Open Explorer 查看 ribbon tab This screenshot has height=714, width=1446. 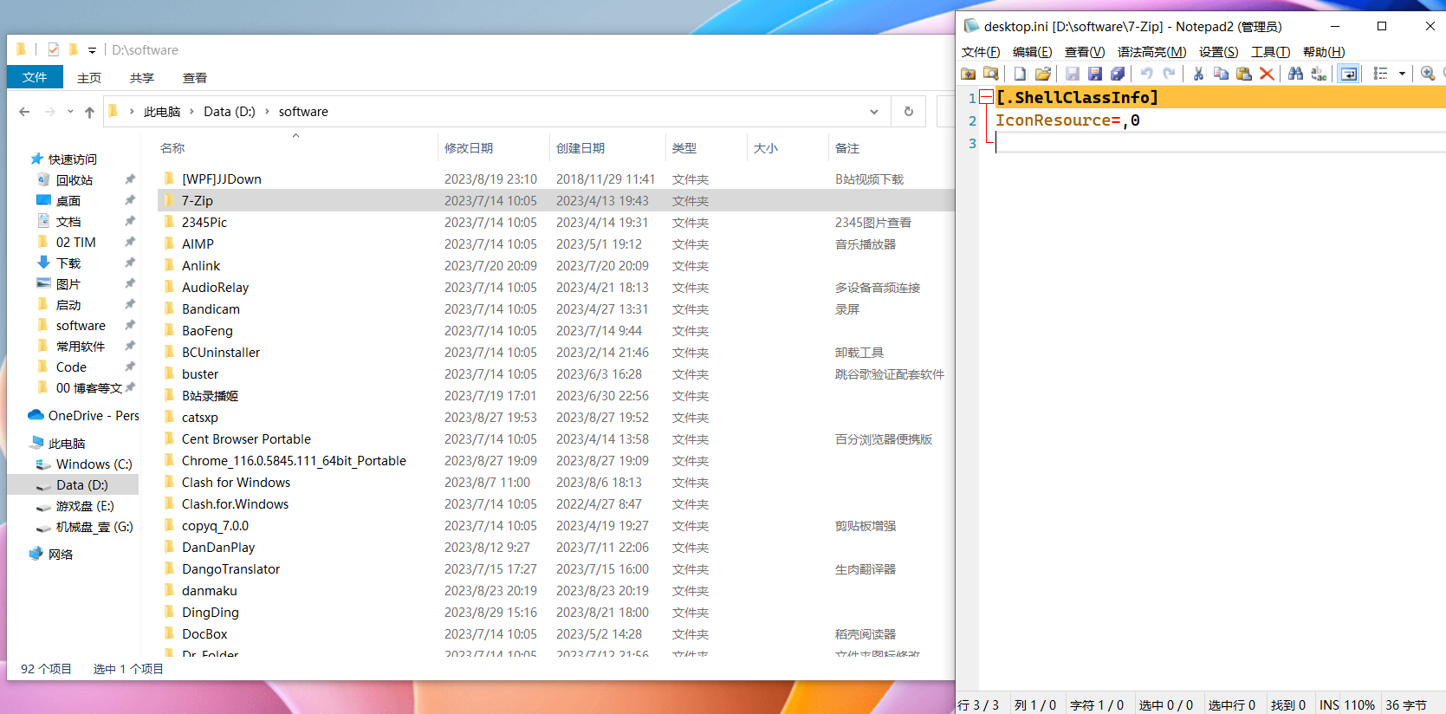195,78
